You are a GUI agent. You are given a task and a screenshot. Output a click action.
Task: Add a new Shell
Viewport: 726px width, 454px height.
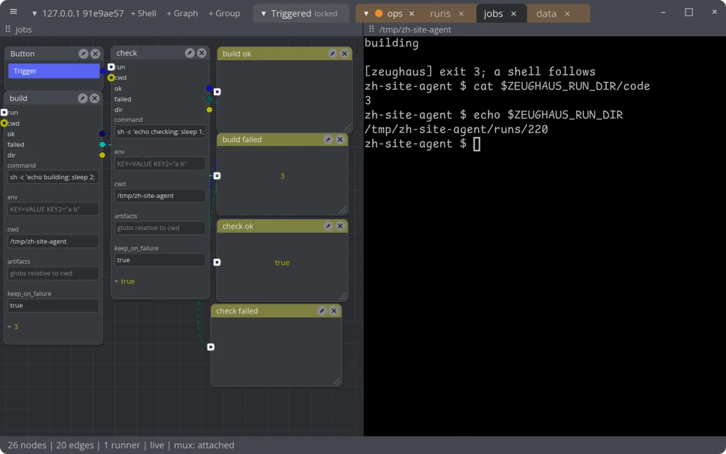coord(143,13)
